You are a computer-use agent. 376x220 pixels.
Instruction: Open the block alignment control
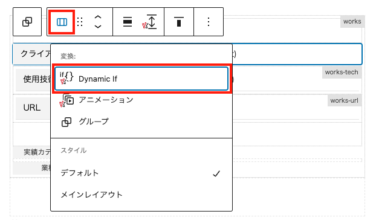pyautogui.click(x=128, y=22)
